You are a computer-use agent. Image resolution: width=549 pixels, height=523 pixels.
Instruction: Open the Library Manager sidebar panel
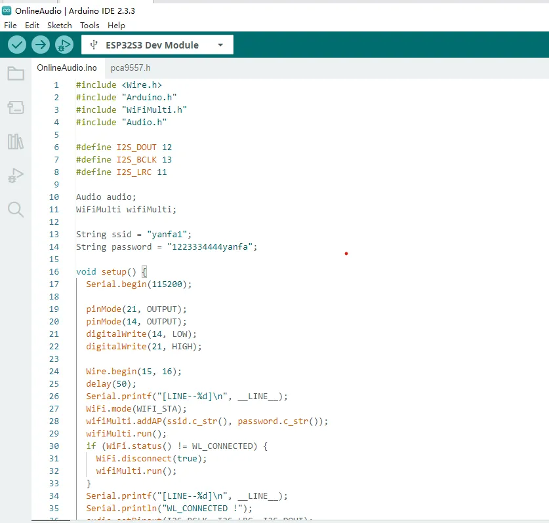point(16,142)
